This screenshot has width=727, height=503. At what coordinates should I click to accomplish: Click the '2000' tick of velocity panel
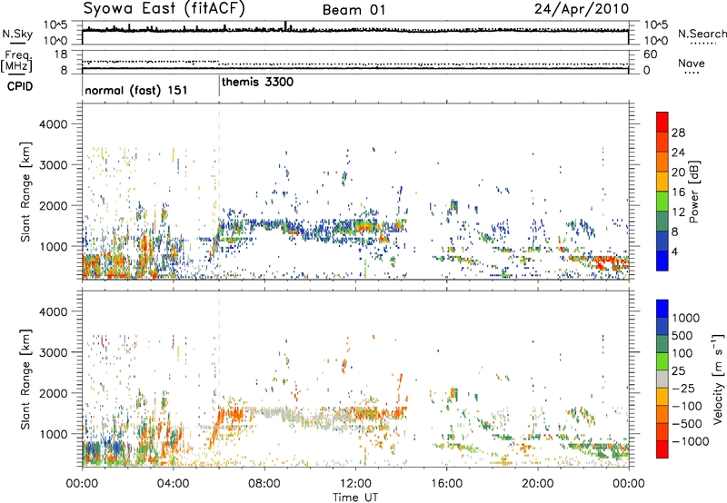tap(53, 393)
